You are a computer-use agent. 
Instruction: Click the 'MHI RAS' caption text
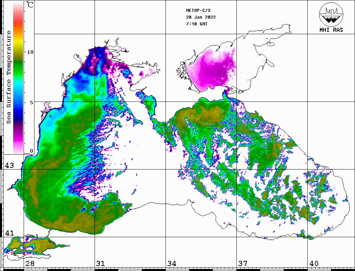click(331, 30)
